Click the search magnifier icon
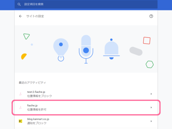This screenshot has width=172, height=129. tap(19, 4)
